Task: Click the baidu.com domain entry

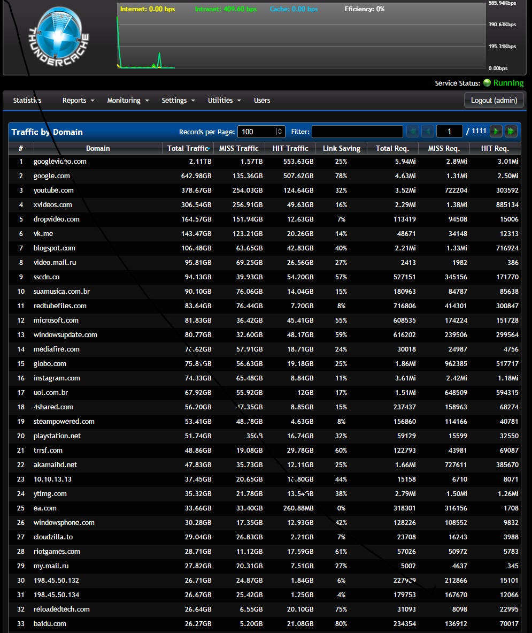Action: (50, 624)
